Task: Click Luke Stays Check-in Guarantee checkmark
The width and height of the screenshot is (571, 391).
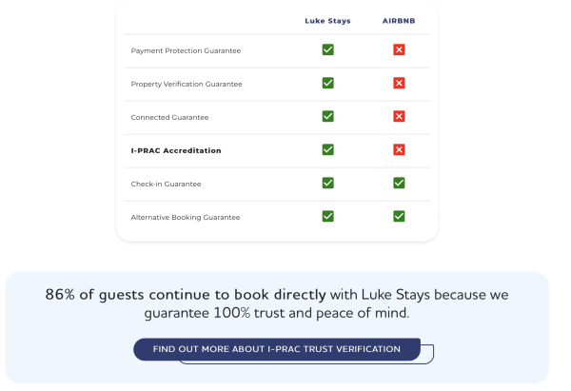Action: pos(327,183)
